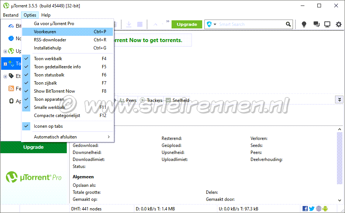The height and width of the screenshot is (213, 345).
Task: Toggle Toon gedetailleerde info option
Action: click(68, 67)
